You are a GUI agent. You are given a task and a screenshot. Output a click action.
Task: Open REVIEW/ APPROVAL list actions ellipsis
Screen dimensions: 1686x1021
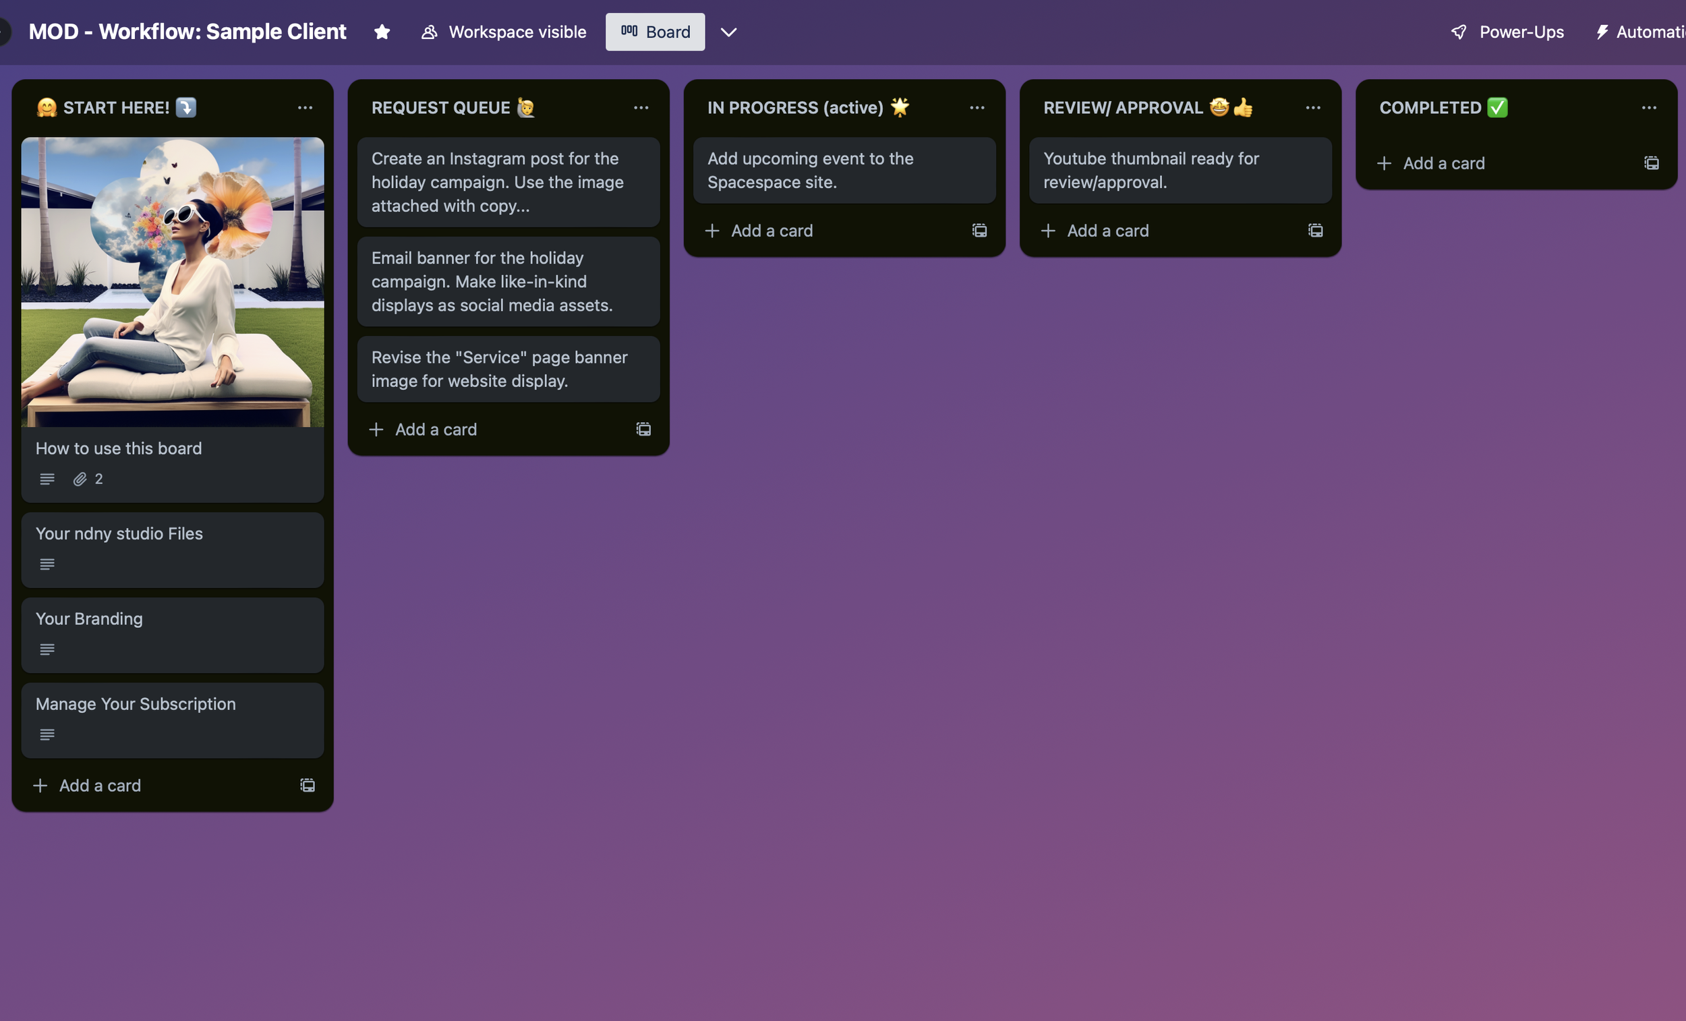[x=1313, y=107]
